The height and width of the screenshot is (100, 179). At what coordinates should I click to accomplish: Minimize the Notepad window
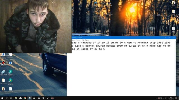tap(166, 38)
